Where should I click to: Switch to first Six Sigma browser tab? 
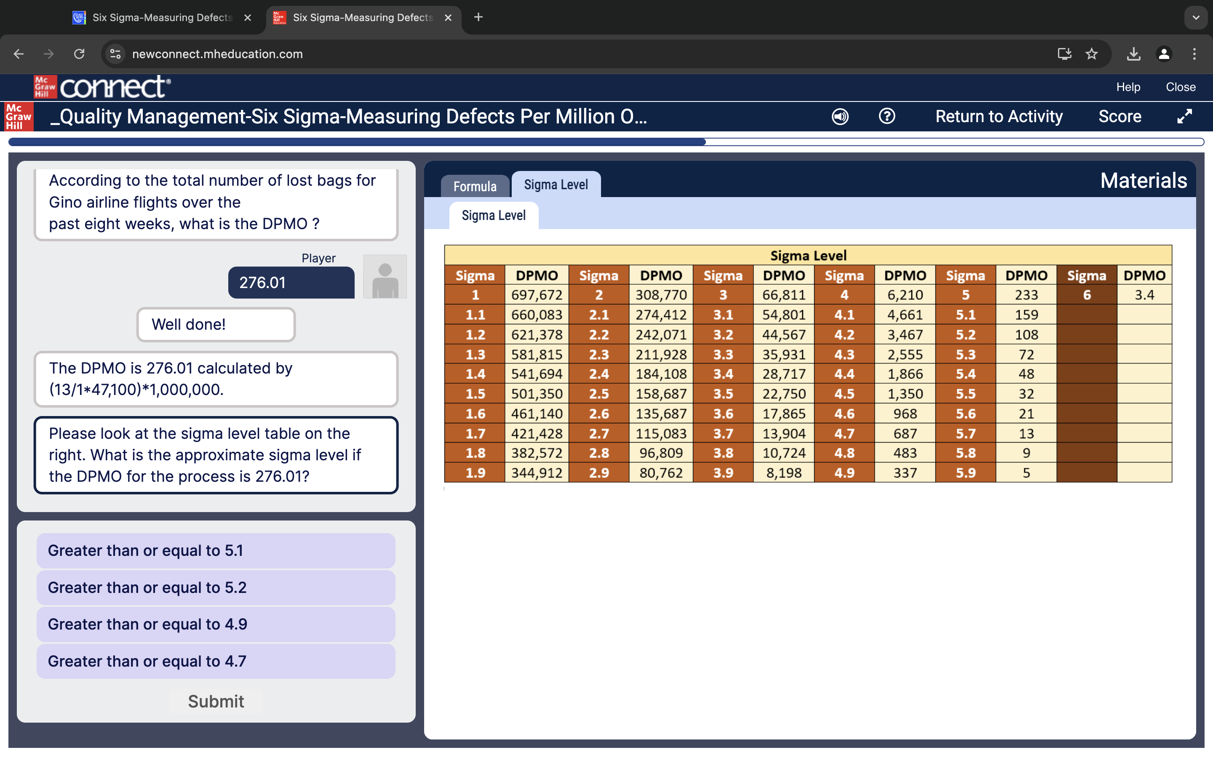pyautogui.click(x=161, y=18)
